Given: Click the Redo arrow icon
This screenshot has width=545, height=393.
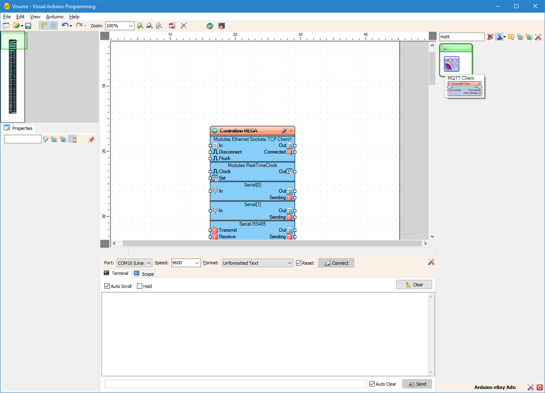Looking at the screenshot, I should point(79,25).
